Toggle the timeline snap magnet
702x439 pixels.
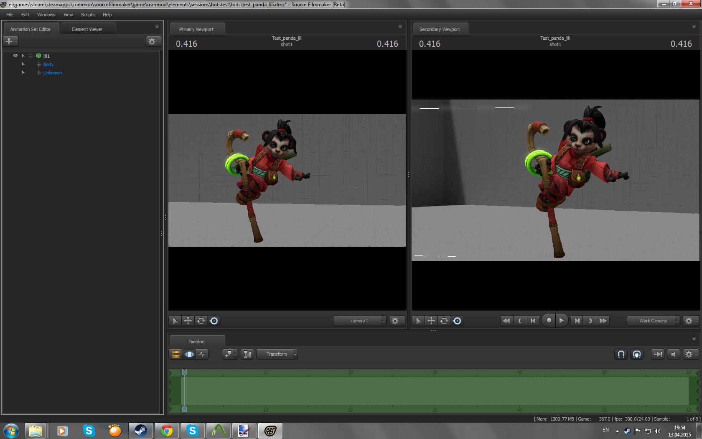(x=621, y=354)
